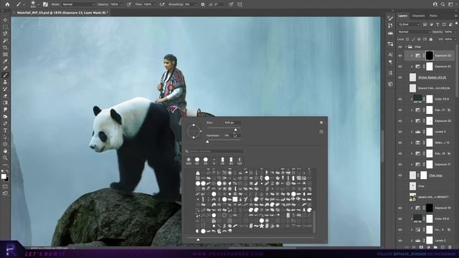Select the Dodge tool
This screenshot has height=258, width=459.
click(x=5, y=116)
